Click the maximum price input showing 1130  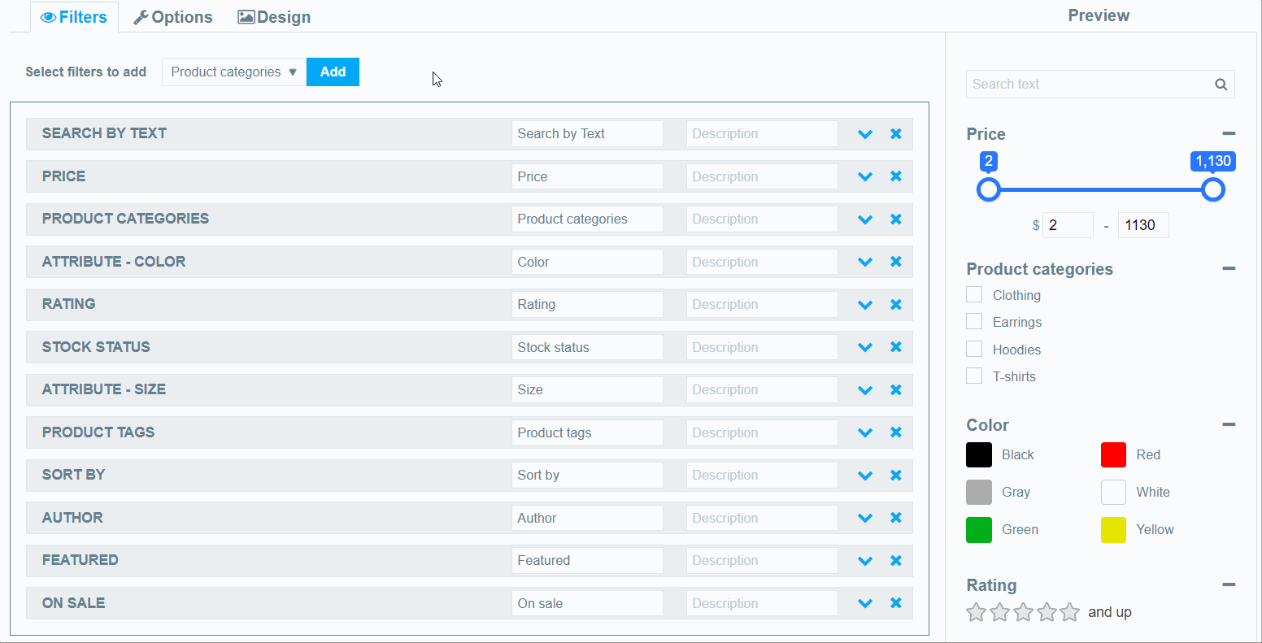[1143, 225]
